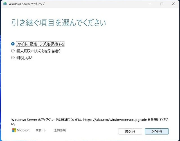
Task: Click the heading 引き継ぐ項目を選んでください
Action: point(58,22)
